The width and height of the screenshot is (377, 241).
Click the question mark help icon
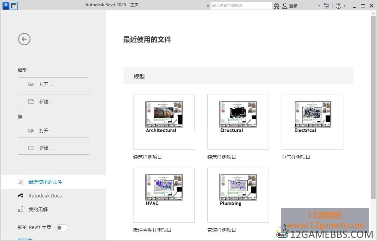339,6
